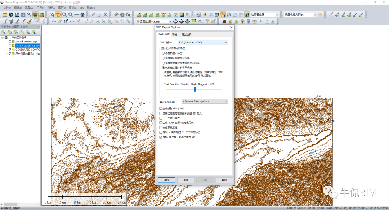This screenshot has height=210, width=389.
Task: Switch to the 平铺 tab
Action: tap(175, 34)
